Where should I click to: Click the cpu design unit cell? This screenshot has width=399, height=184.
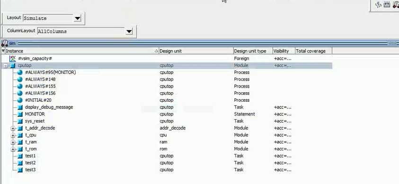(x=163, y=135)
